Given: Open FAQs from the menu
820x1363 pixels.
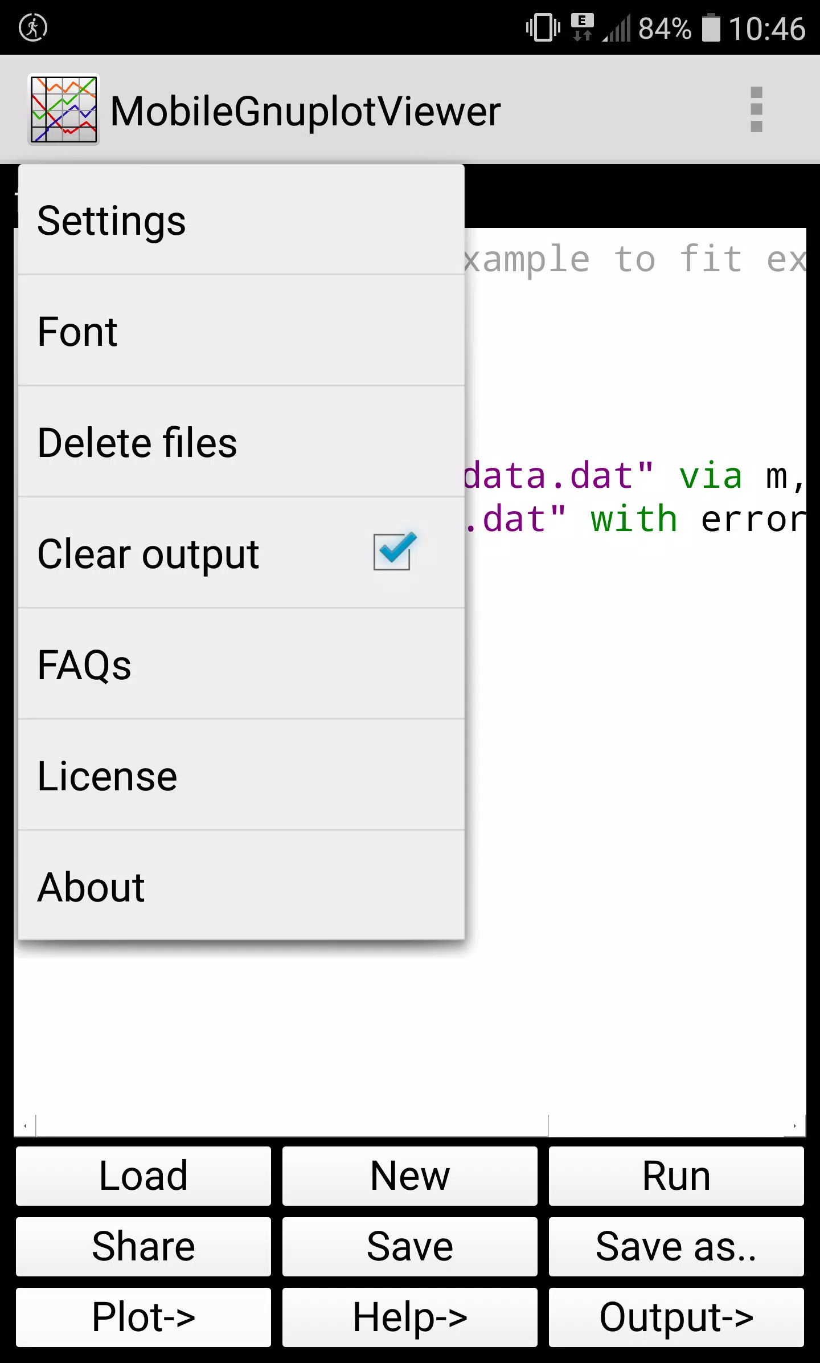Looking at the screenshot, I should [x=241, y=665].
